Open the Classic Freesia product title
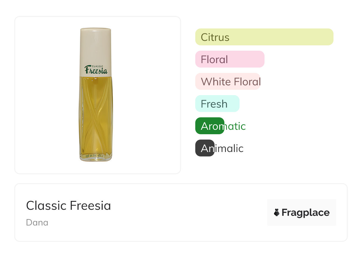The image size is (362, 256). 68,206
